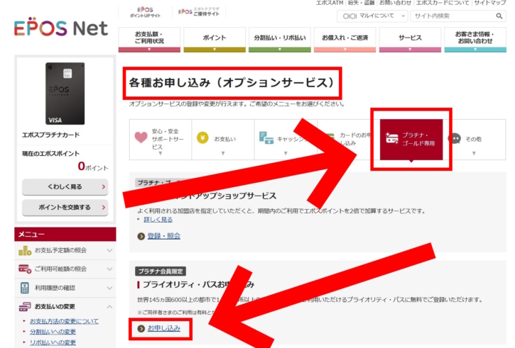Screen dimensions: 515x348
Task: Collapse the お支払いの変更 menu section
Action: point(109,306)
